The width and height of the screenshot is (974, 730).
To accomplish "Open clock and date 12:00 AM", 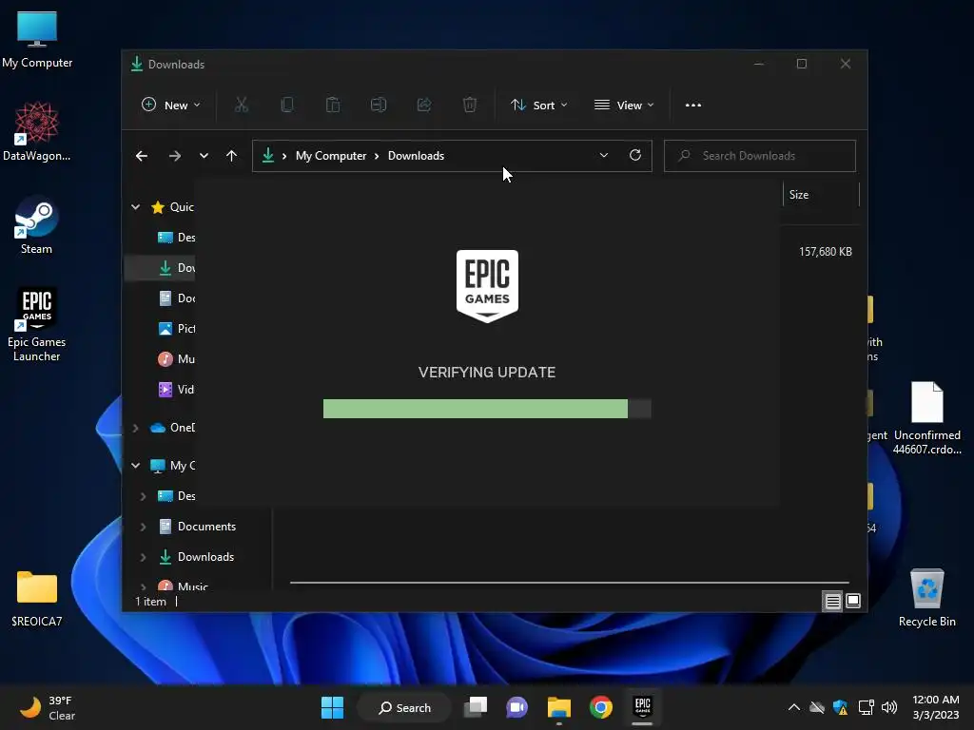I will [936, 707].
